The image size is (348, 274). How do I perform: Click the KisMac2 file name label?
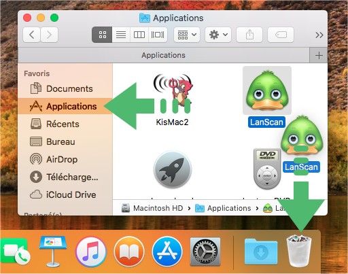(x=172, y=122)
